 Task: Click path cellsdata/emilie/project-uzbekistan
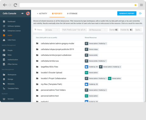pyautogui.click(x=56, y=55)
